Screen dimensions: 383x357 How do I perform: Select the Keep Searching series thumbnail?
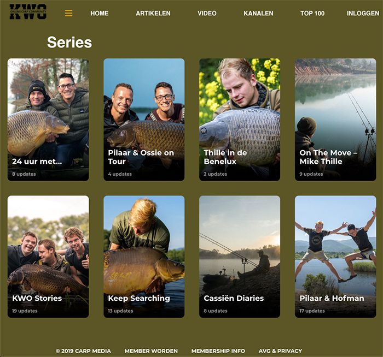[144, 257]
